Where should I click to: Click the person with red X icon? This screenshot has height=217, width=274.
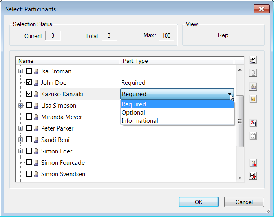[253, 163]
